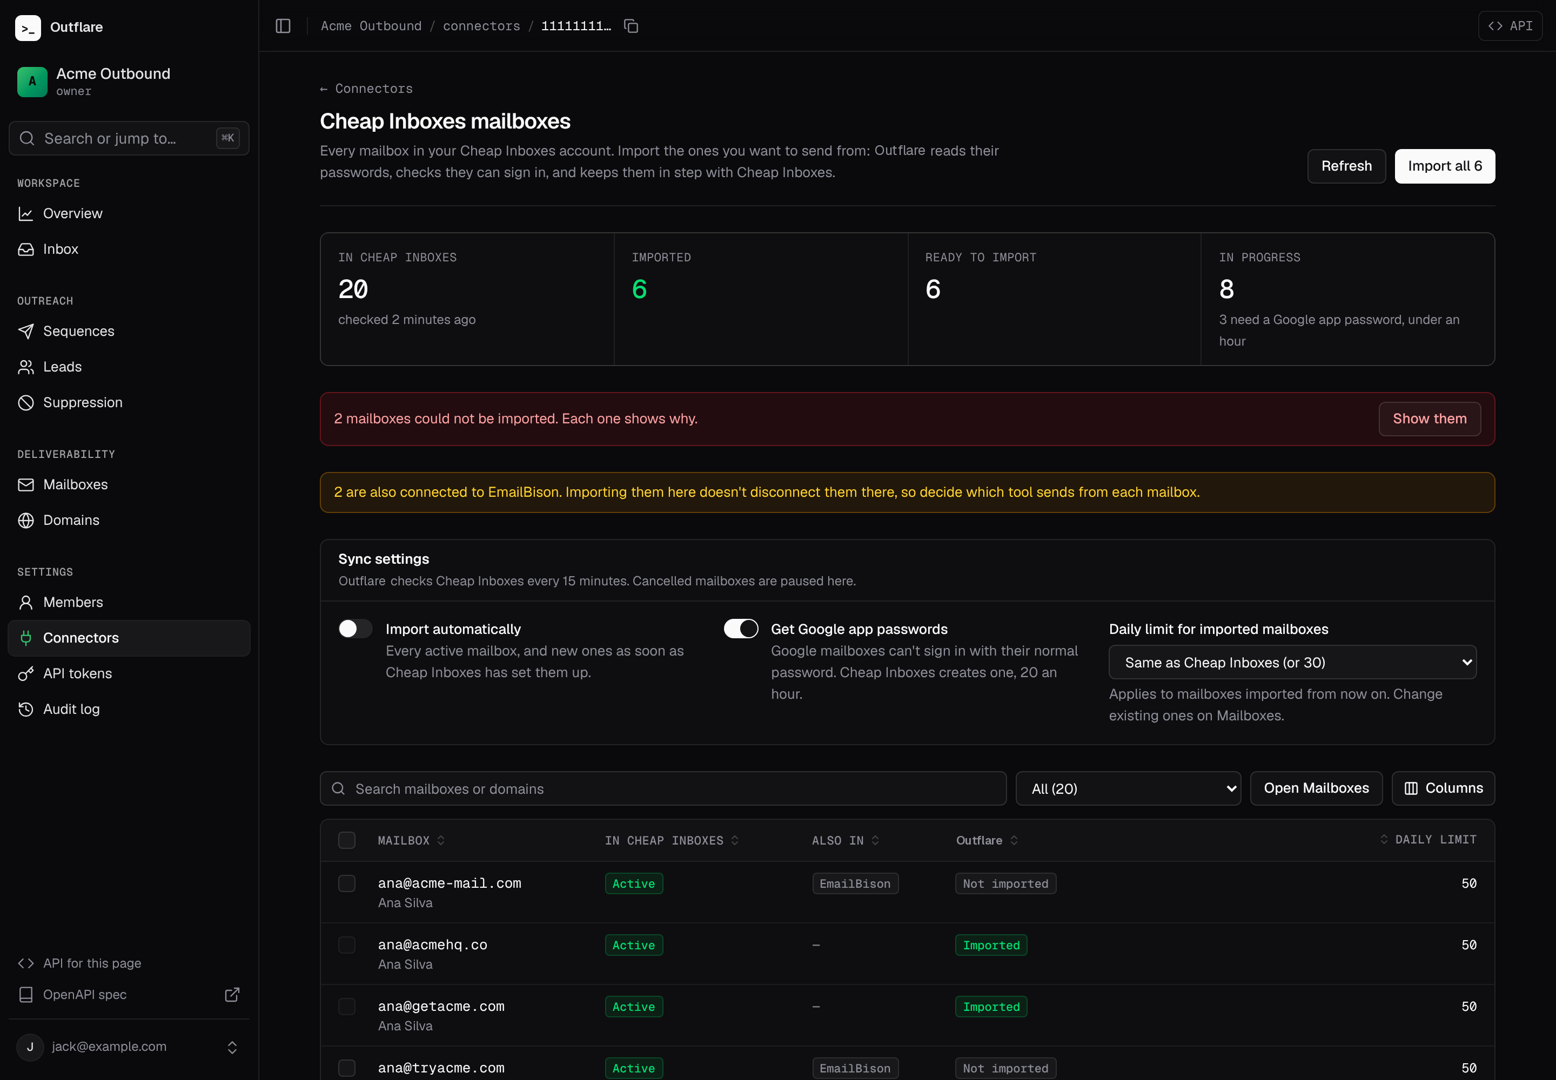
Task: Click the search magnifier in mailbox search
Action: 339,788
